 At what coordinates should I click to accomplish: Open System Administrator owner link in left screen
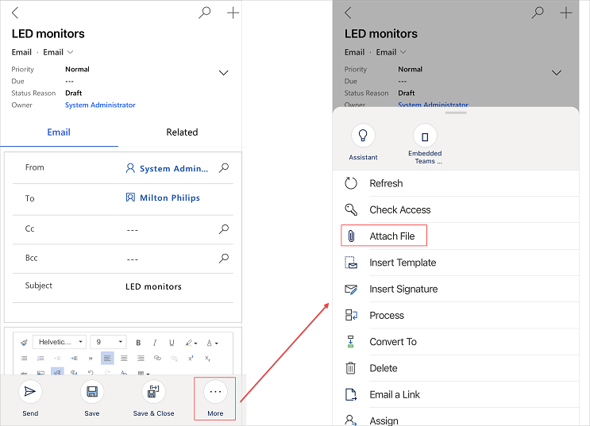pos(100,105)
